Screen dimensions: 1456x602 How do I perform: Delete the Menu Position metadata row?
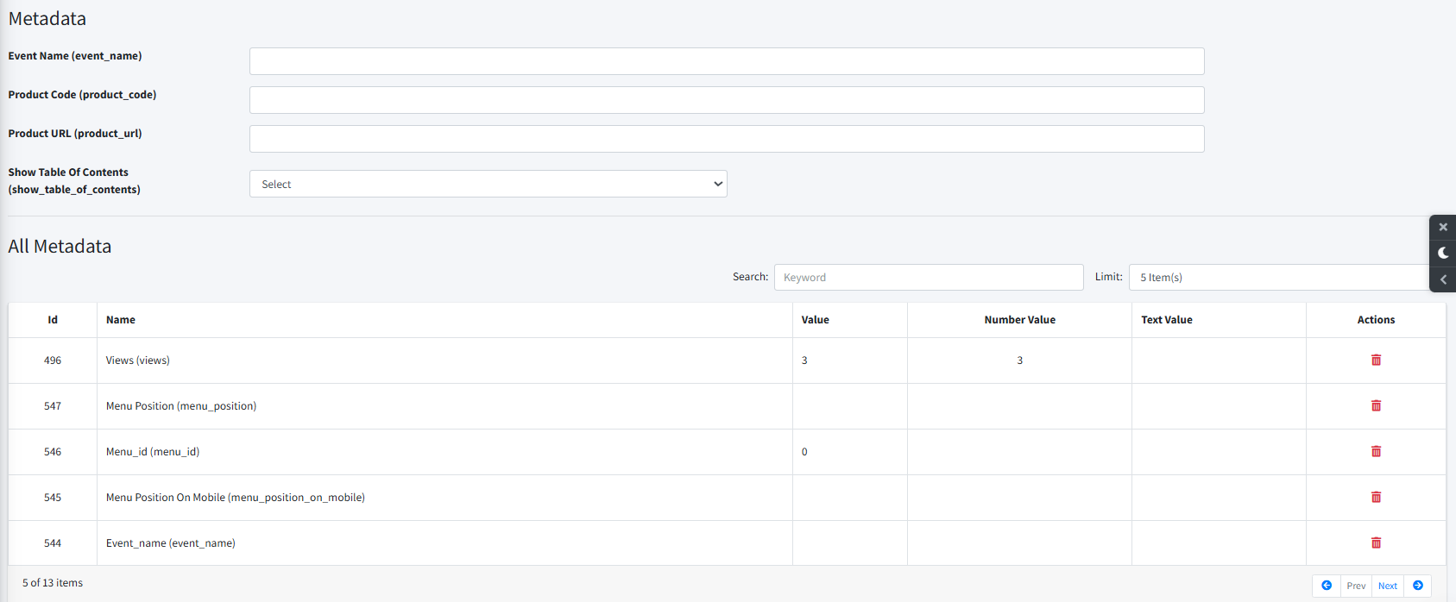1376,405
